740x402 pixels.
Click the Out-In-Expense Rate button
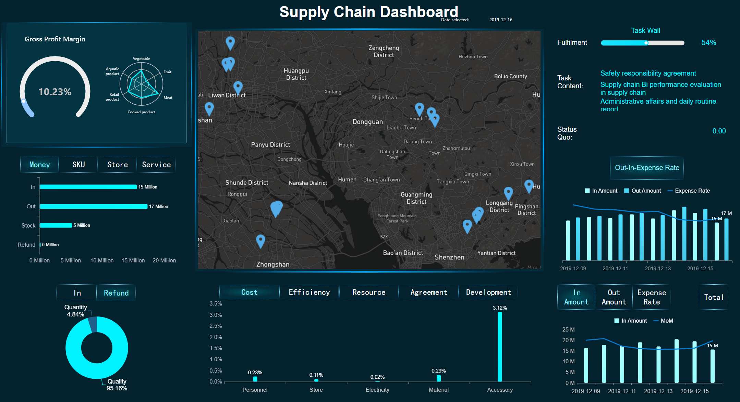coord(646,168)
